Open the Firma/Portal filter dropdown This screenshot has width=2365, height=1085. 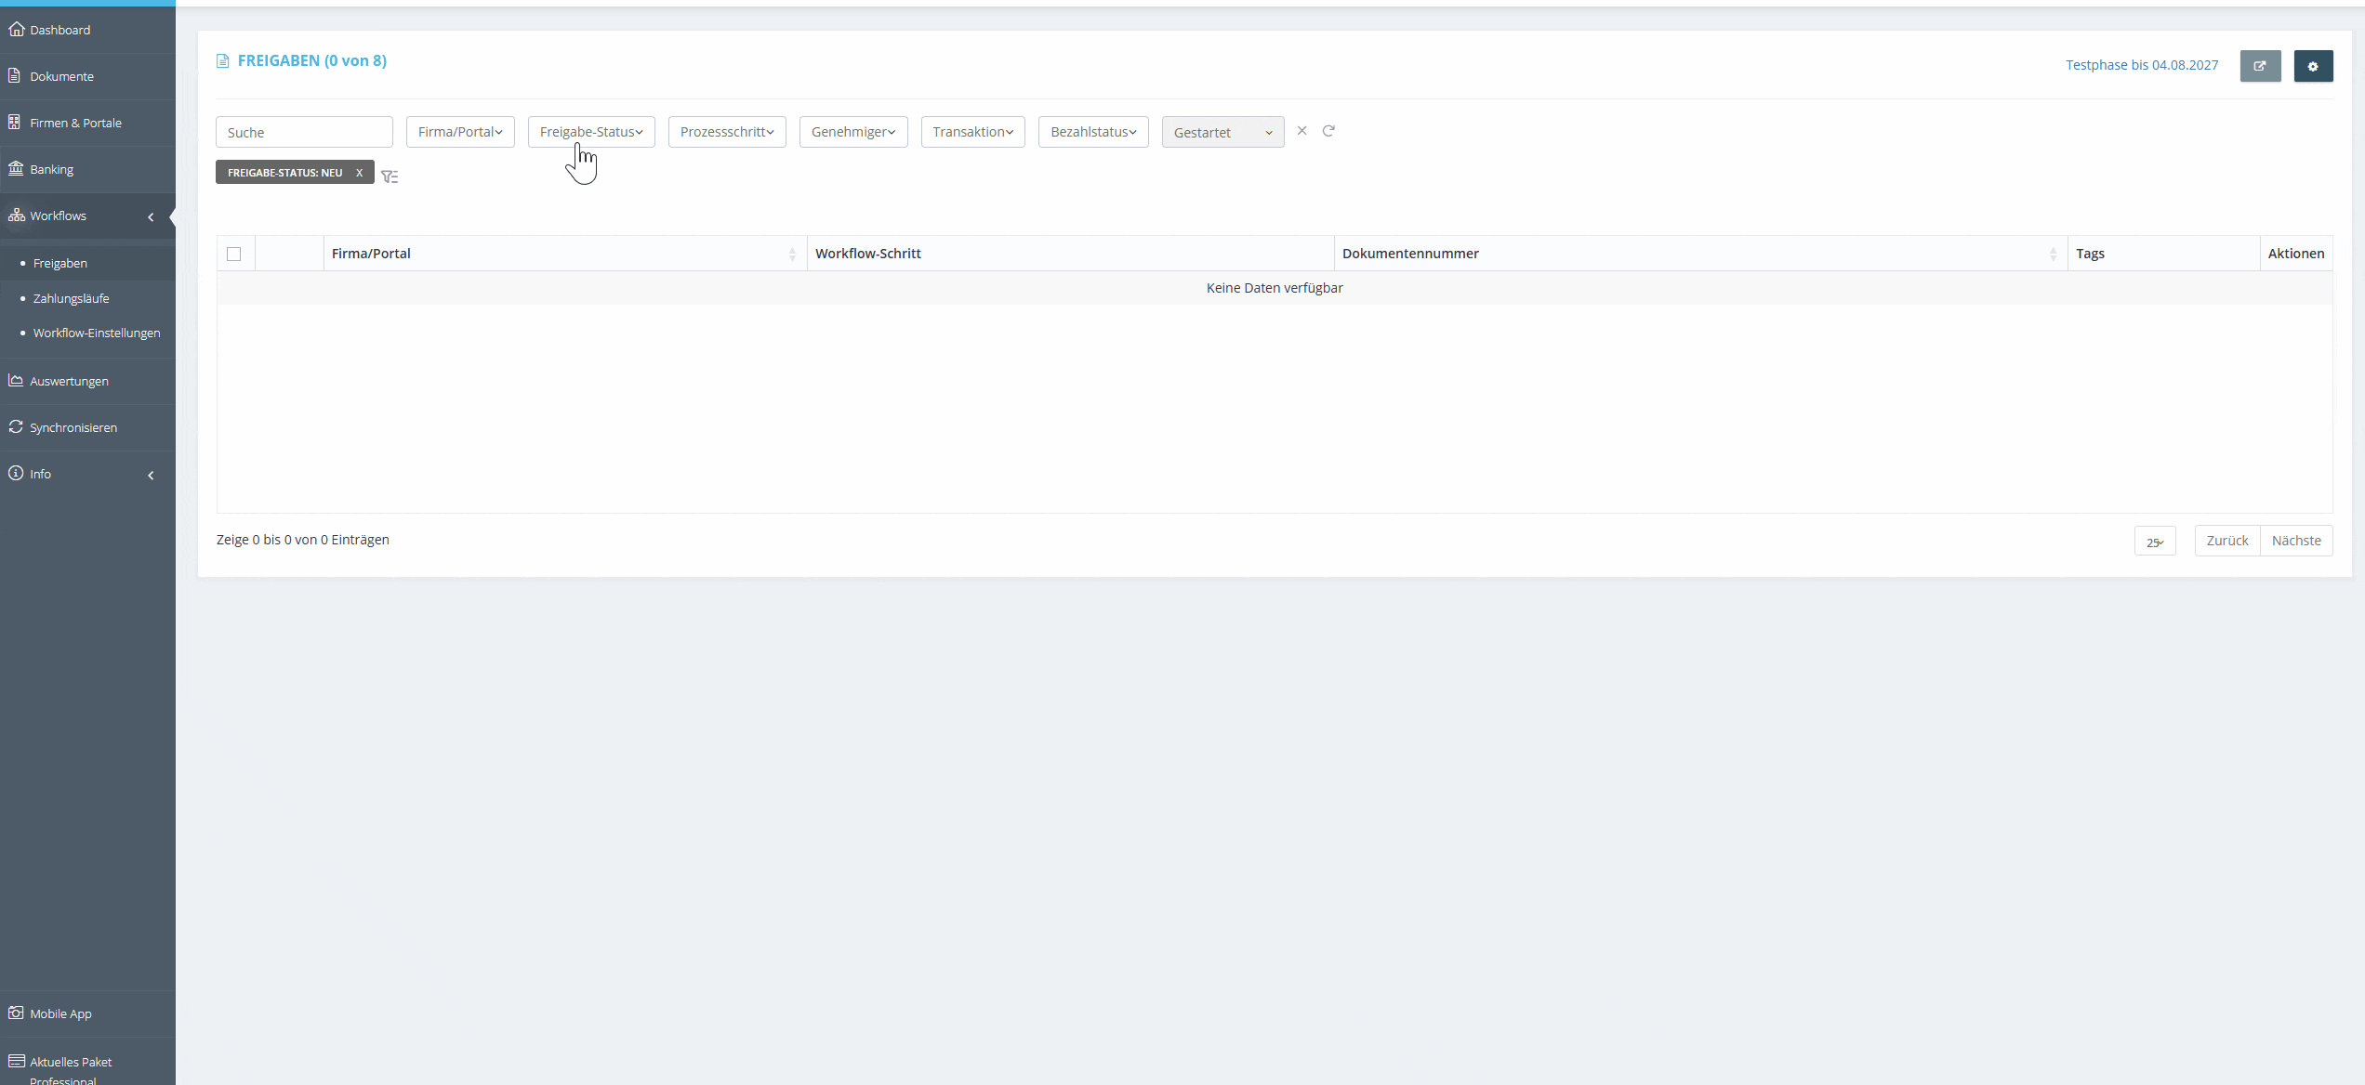pyautogui.click(x=460, y=132)
